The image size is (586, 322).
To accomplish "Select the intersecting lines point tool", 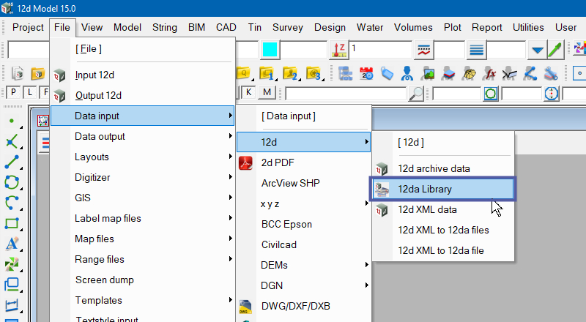I will pos(12,141).
